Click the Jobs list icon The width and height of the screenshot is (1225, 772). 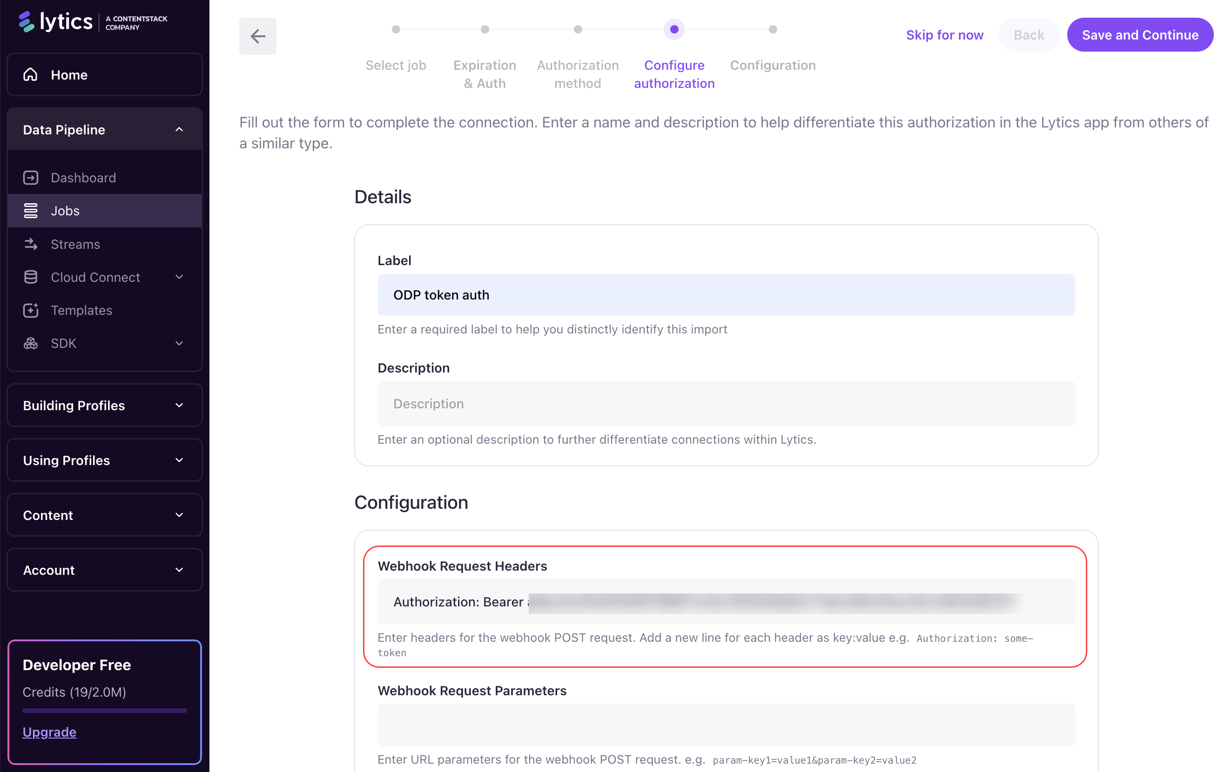pyautogui.click(x=31, y=210)
